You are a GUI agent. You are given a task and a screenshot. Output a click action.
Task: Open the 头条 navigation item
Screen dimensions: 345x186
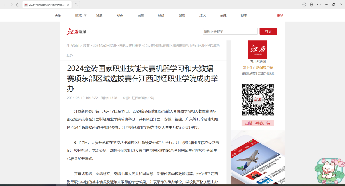tap(58, 15)
